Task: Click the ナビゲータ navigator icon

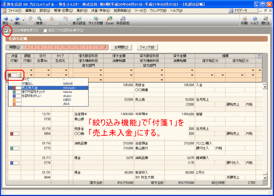Action: [231, 11]
